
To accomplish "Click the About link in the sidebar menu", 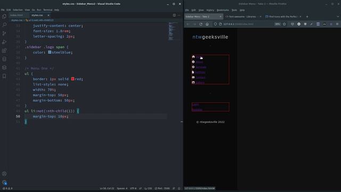I will [199, 62].
